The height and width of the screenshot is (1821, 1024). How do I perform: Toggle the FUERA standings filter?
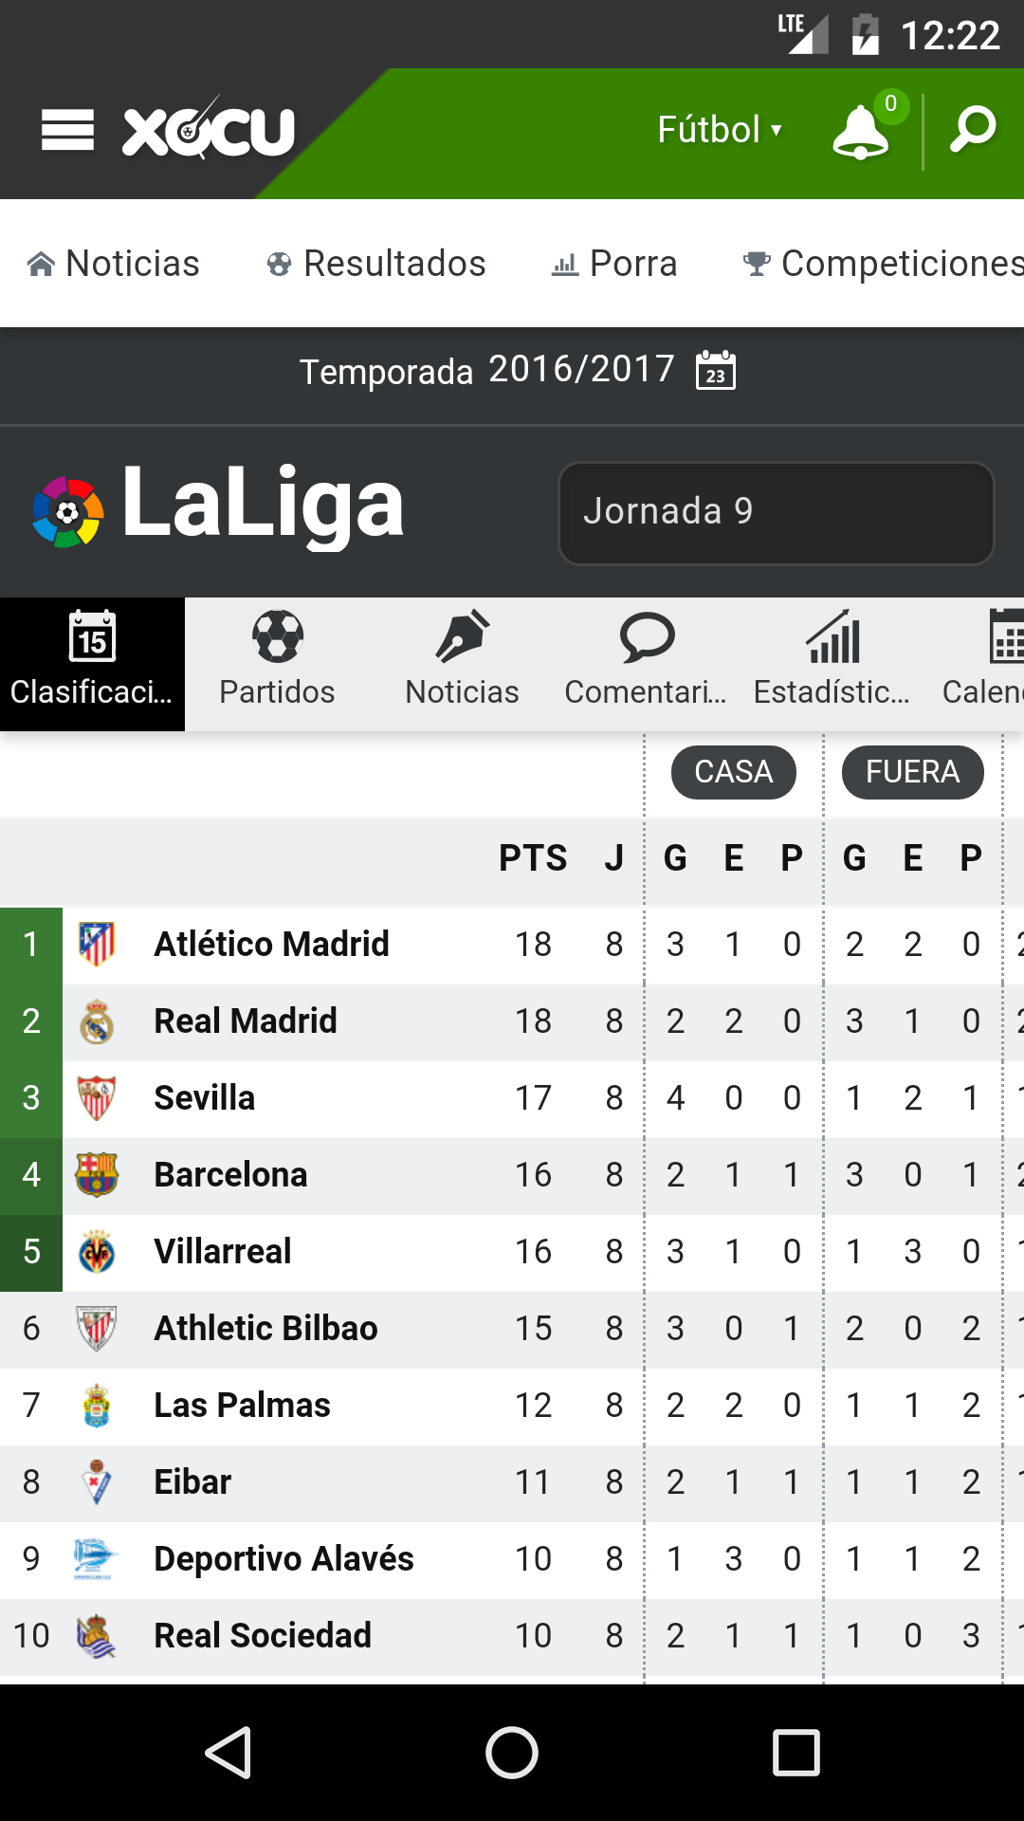coord(913,772)
